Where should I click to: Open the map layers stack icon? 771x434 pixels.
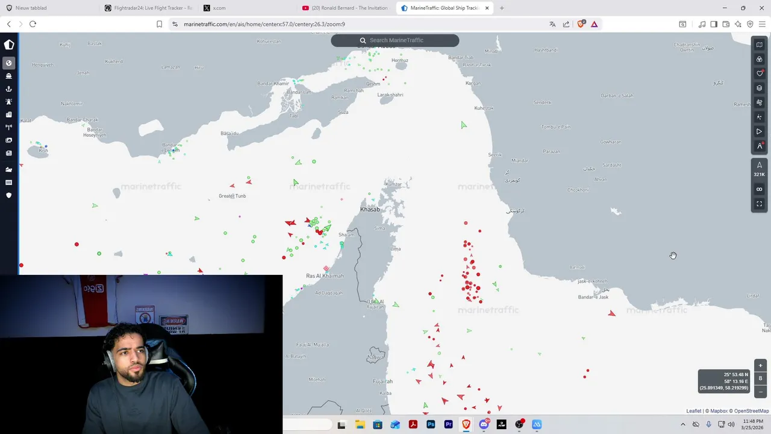coord(760,88)
